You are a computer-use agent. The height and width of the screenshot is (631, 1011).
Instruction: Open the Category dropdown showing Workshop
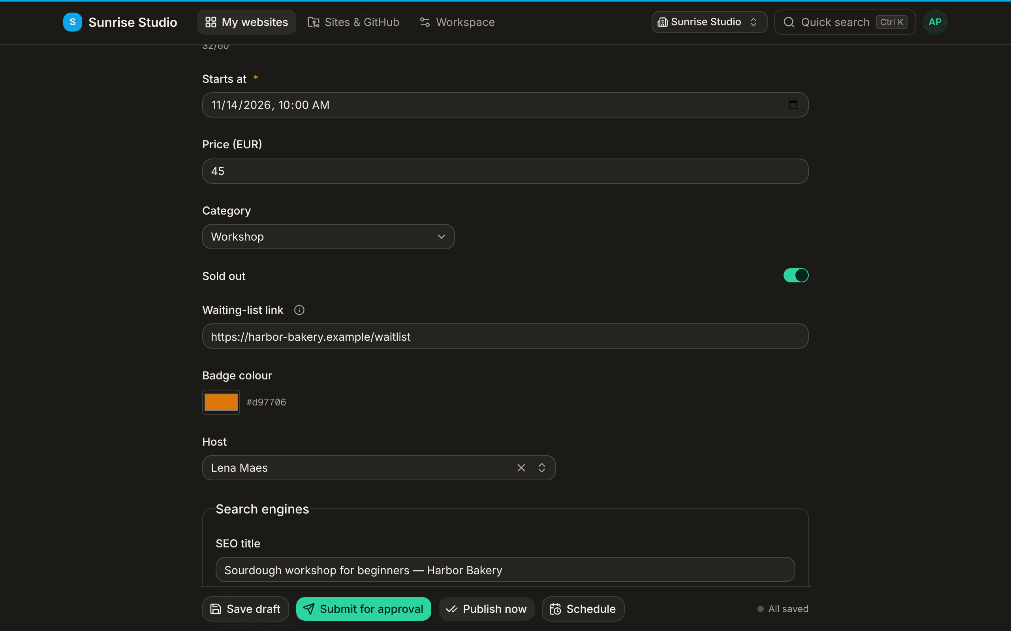coord(328,237)
